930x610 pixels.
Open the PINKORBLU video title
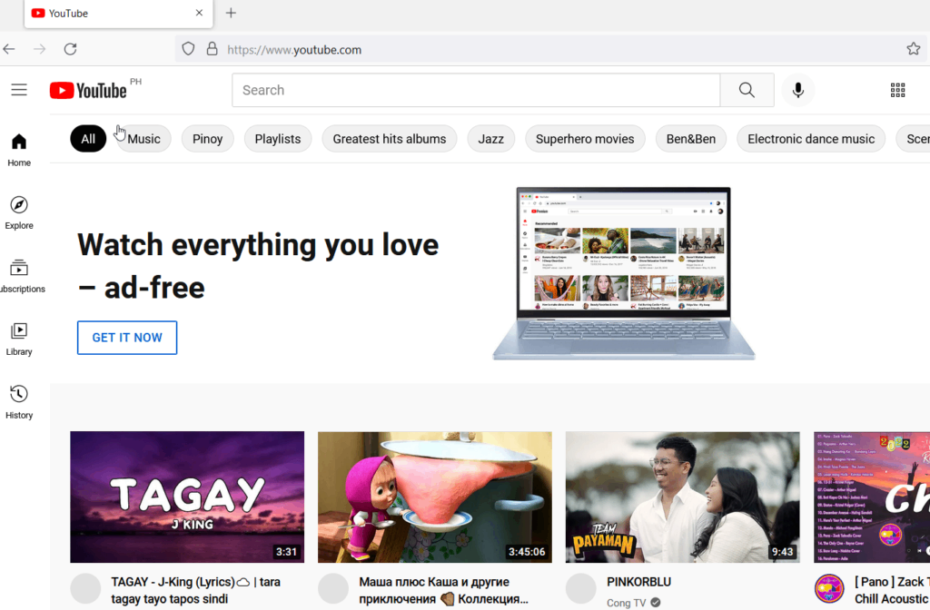(638, 582)
